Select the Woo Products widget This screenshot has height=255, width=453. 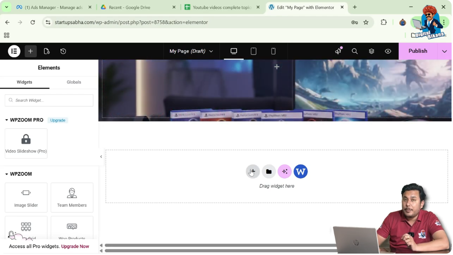pyautogui.click(x=72, y=229)
